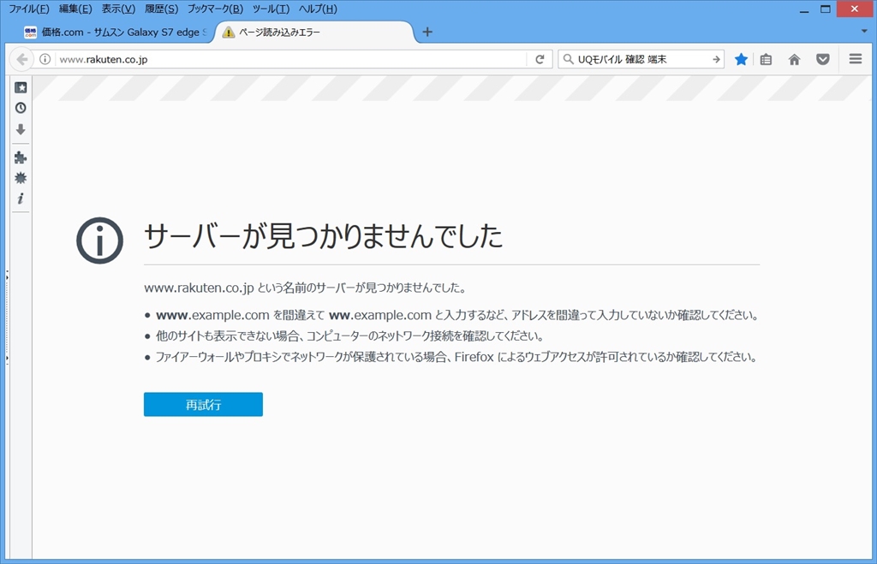Open the ブックマーク(B) menu
Image resolution: width=877 pixels, height=564 pixels.
pyautogui.click(x=215, y=9)
